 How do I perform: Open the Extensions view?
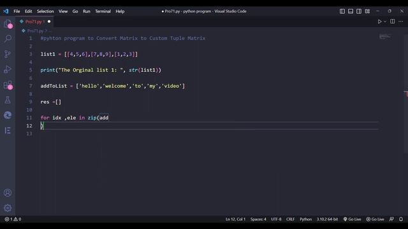click(x=8, y=85)
